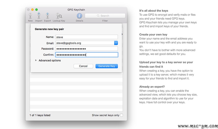The image size is (218, 129).
Task: Click the 'Already an expert?' heading
Action: (152, 87)
